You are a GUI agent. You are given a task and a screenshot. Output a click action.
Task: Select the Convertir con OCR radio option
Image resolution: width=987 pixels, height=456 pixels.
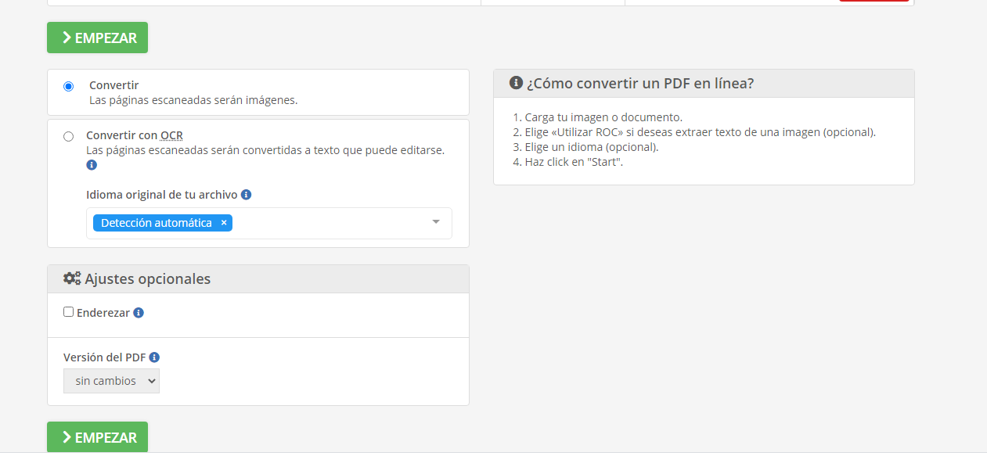pyautogui.click(x=68, y=136)
